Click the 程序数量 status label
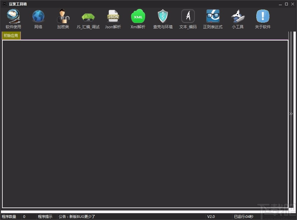This screenshot has width=297, height=220. 9,217
